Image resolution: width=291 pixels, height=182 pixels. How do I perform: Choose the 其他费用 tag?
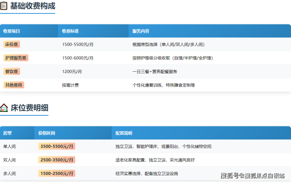click(14, 85)
